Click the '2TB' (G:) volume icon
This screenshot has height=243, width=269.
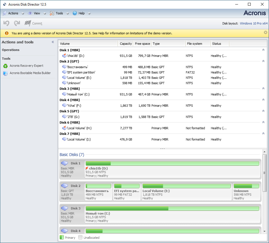pyautogui.click(x=64, y=117)
